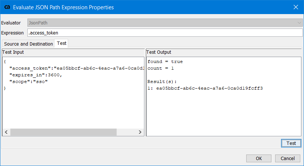
Task: Open the Evaluator JsonPath dropdown
Action: point(165,23)
